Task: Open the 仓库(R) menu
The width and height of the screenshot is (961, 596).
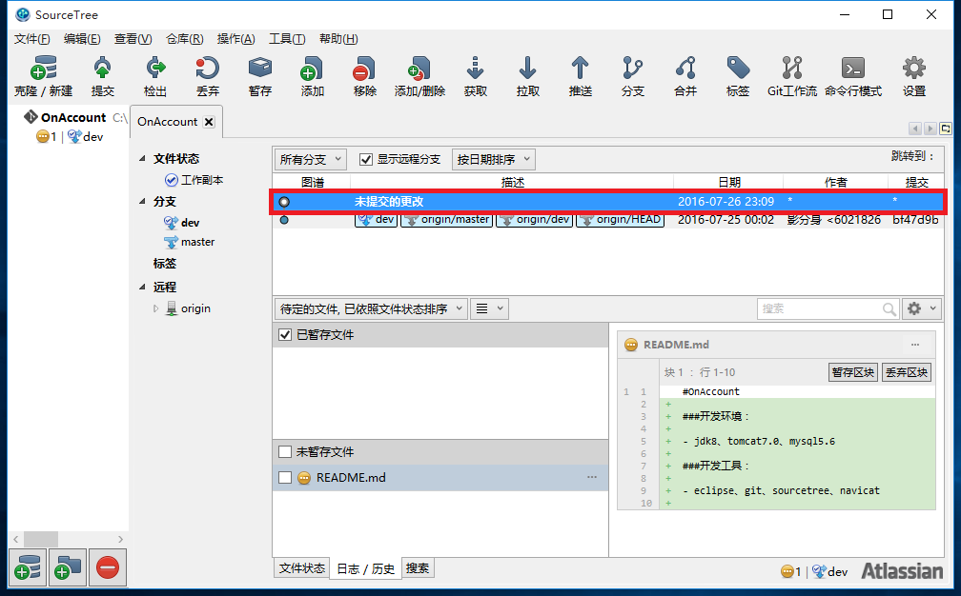Action: [x=185, y=38]
